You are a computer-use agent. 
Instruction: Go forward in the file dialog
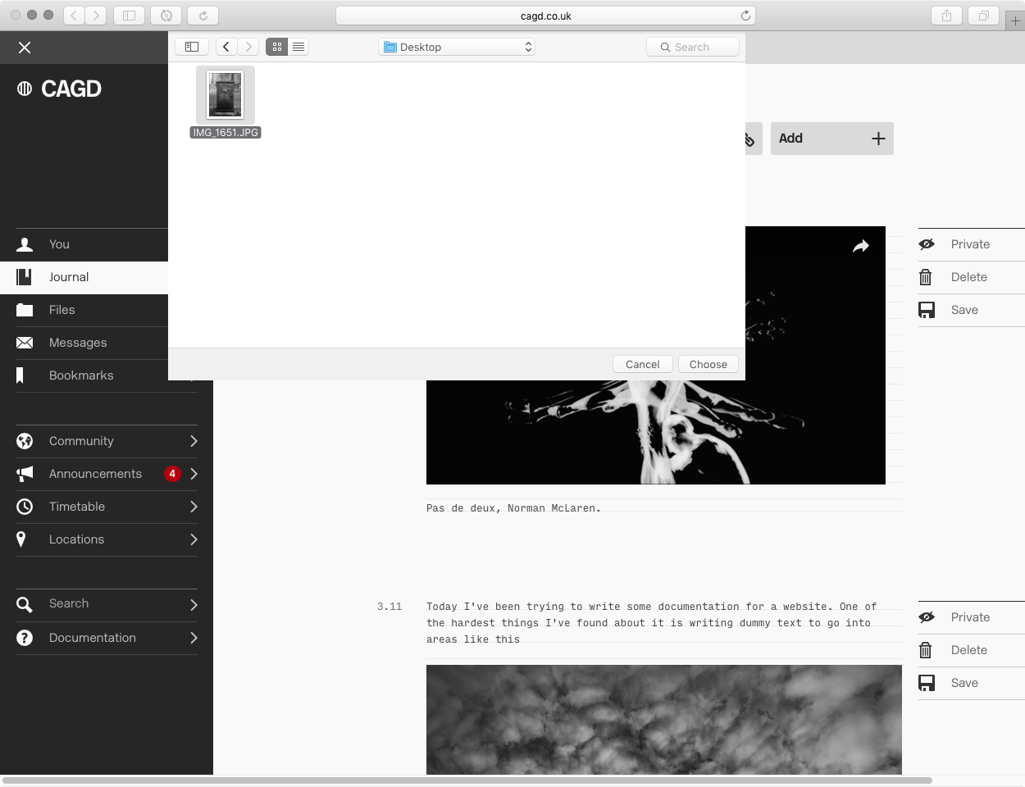pyautogui.click(x=248, y=47)
